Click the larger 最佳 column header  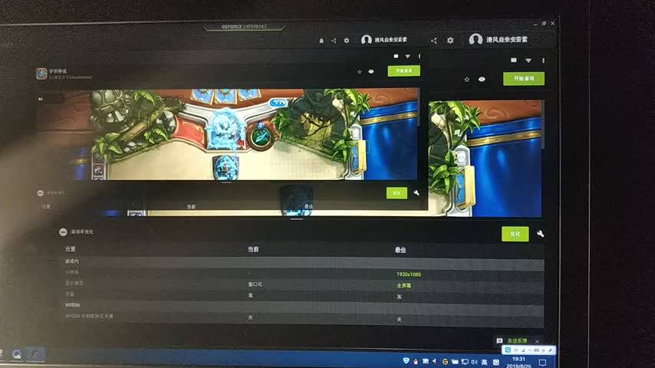pos(400,250)
